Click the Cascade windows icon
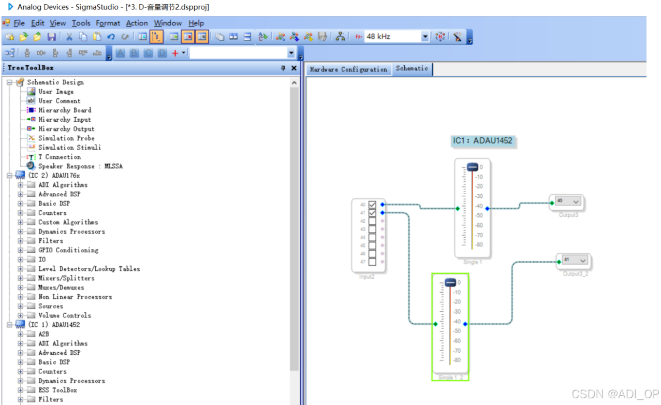The height and width of the screenshot is (405, 661). coord(219,37)
